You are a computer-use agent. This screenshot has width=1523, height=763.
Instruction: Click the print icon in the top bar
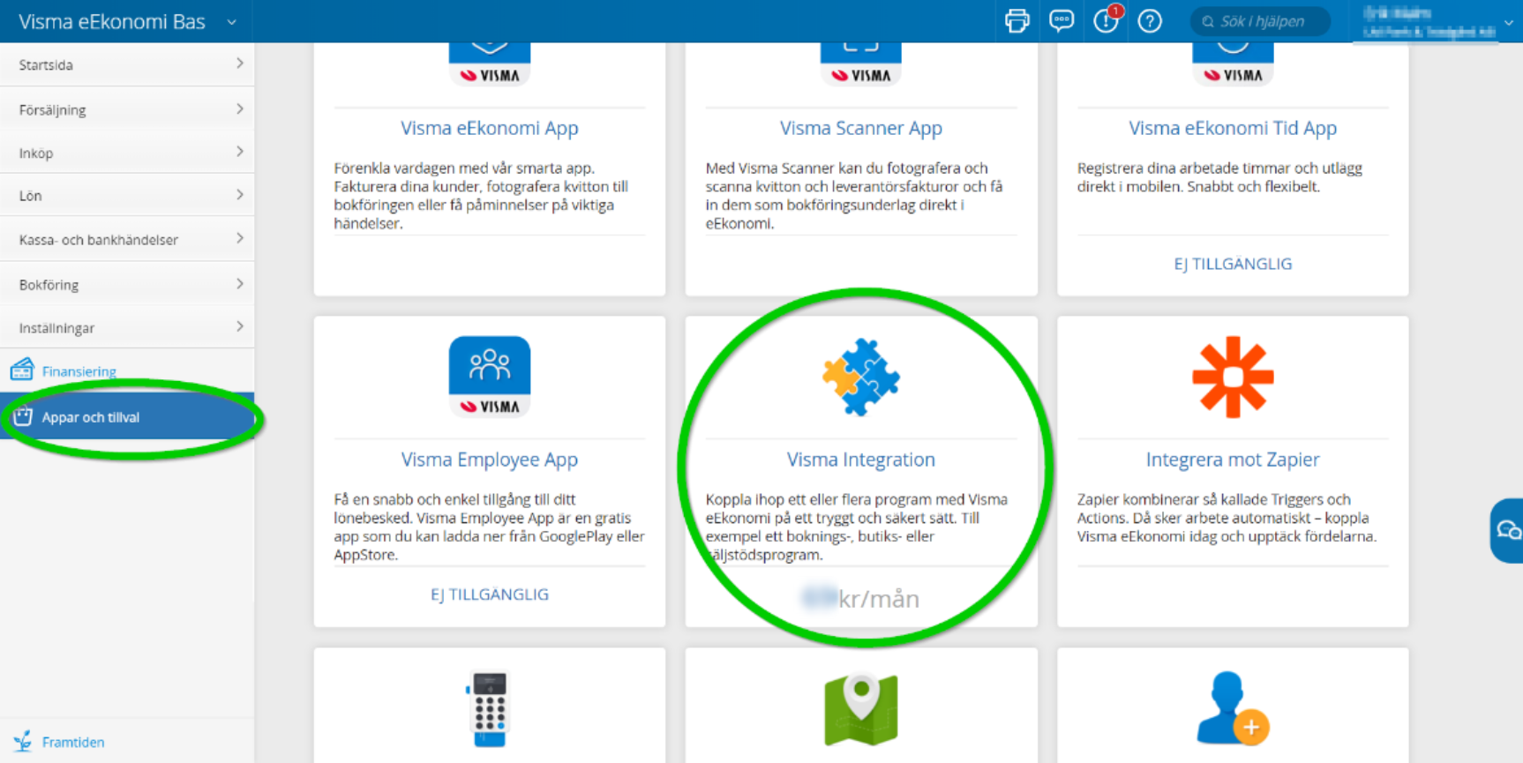(x=1017, y=21)
